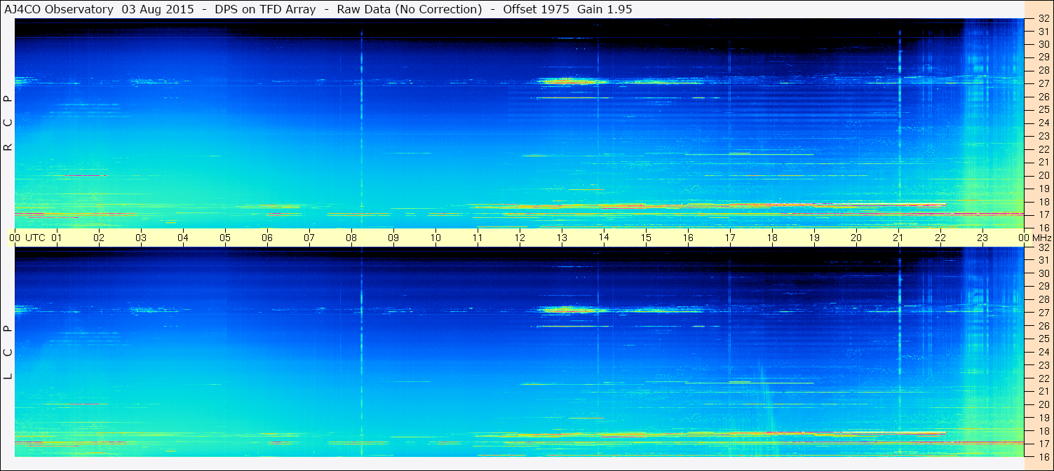Viewport: 1054px width, 471px height.
Task: Click the 16 MHz label on lower scale
Action: click(1043, 457)
